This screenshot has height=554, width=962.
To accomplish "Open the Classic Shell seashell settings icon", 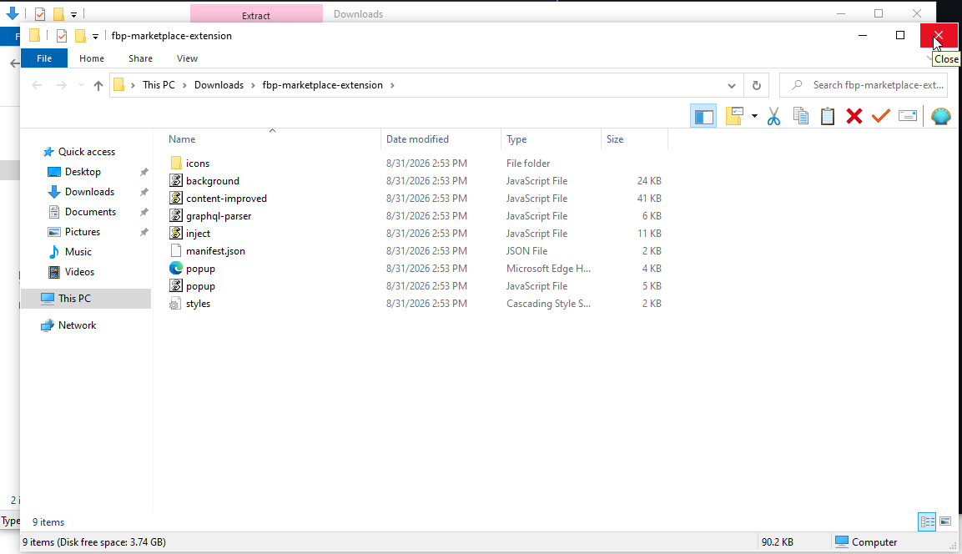I will coord(940,116).
